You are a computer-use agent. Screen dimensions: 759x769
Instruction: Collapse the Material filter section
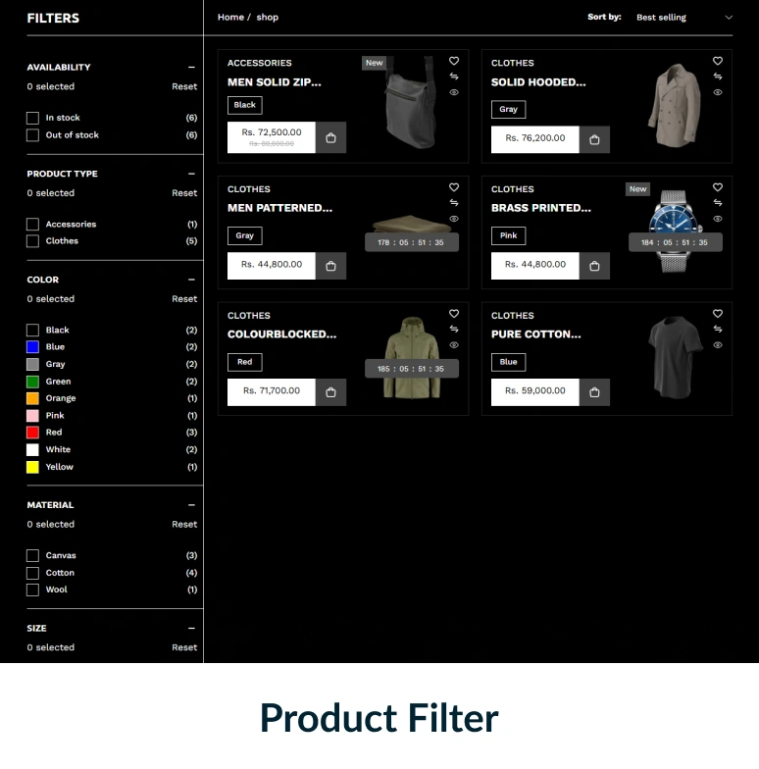(x=191, y=504)
